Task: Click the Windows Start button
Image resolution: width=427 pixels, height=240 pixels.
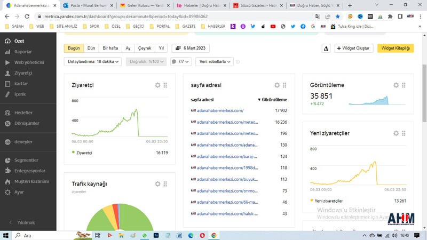Action: pyautogui.click(x=6, y=235)
